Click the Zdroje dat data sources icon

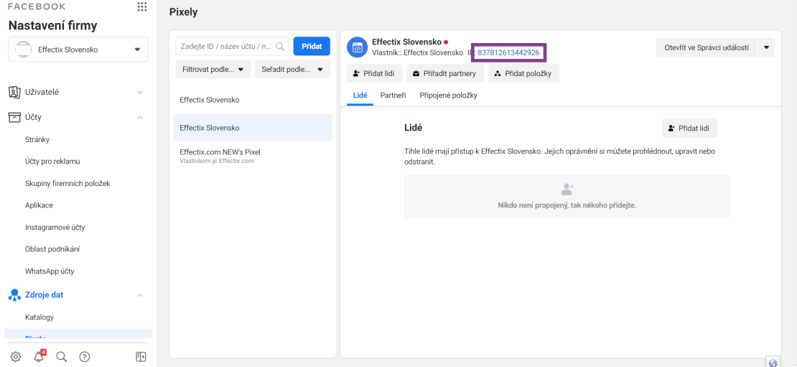point(14,294)
